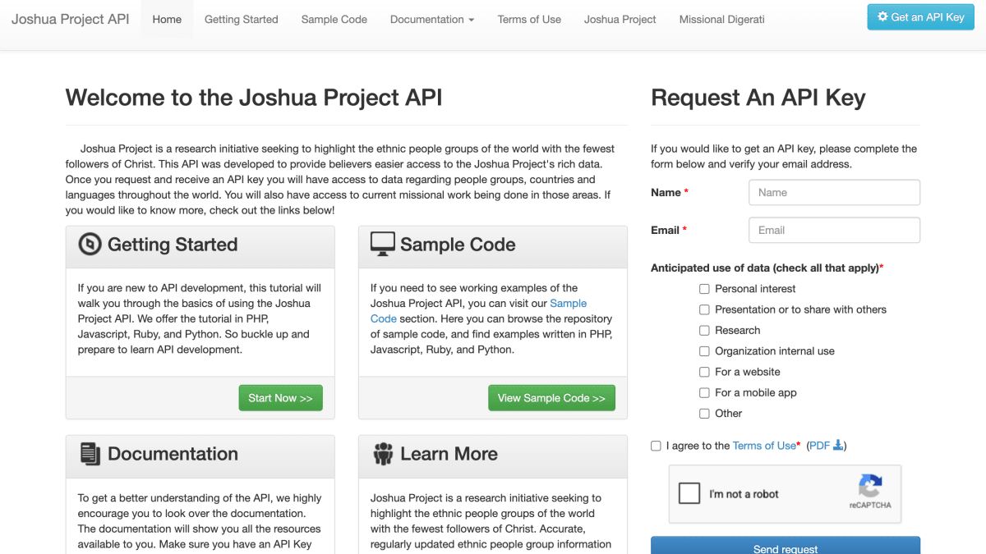This screenshot has height=554, width=986.
Task: Check the I'm not a robot box
Action: (689, 493)
